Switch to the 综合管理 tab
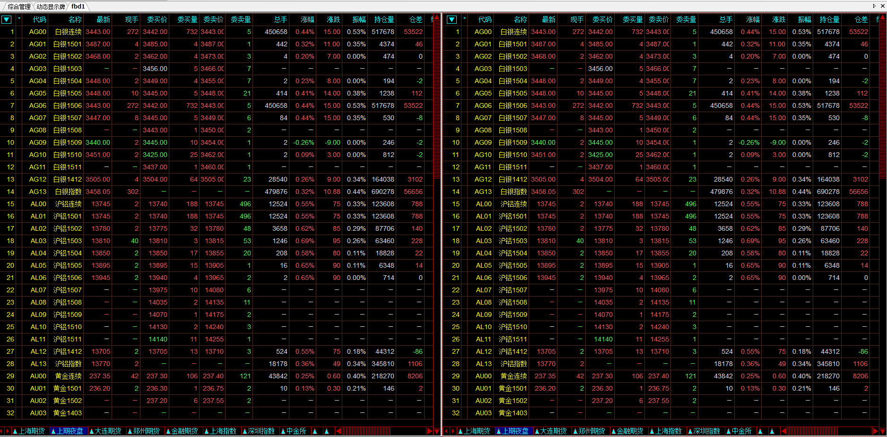 tap(19, 7)
